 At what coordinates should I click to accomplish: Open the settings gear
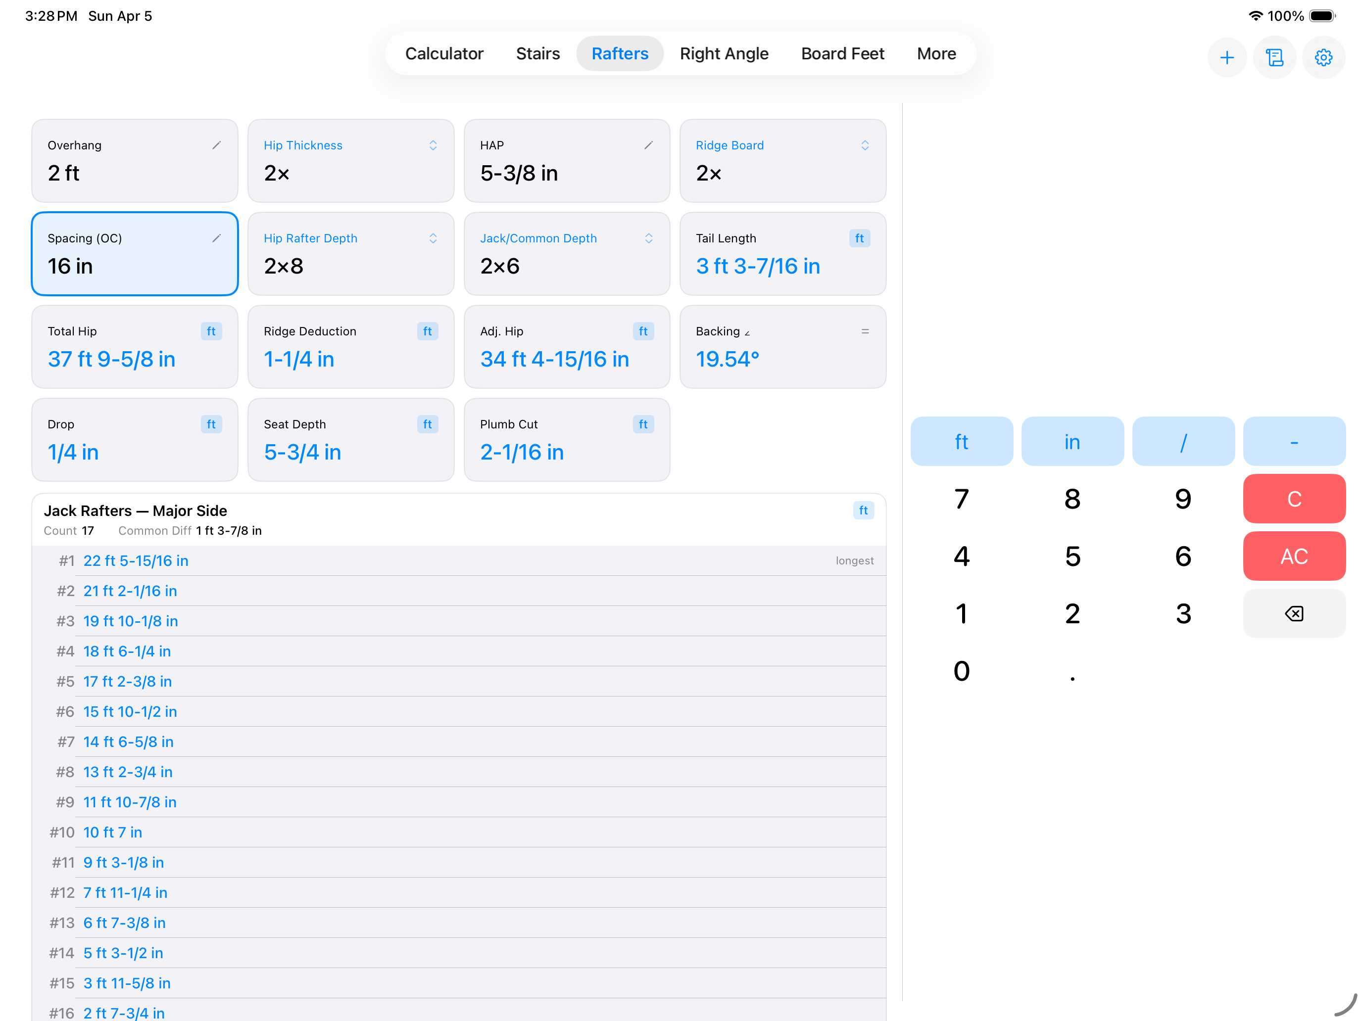coord(1324,57)
